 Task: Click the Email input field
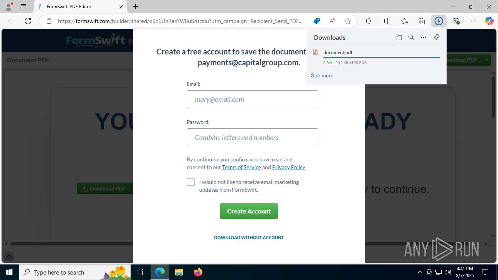(253, 99)
